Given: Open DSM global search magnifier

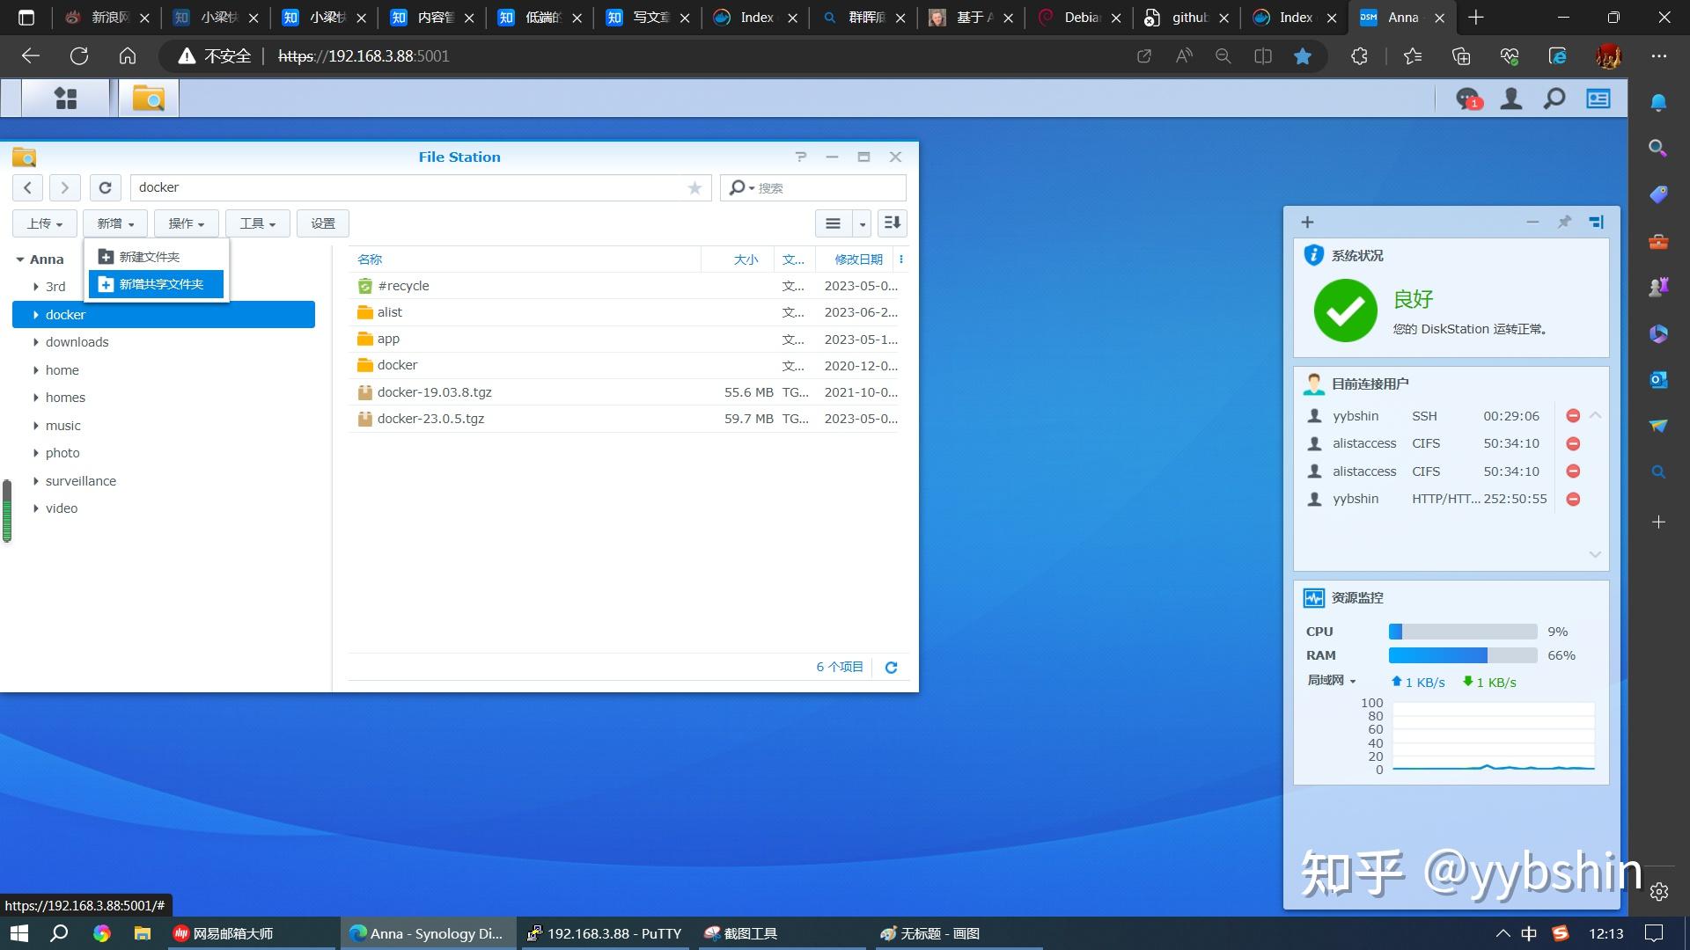Looking at the screenshot, I should click(x=1554, y=99).
